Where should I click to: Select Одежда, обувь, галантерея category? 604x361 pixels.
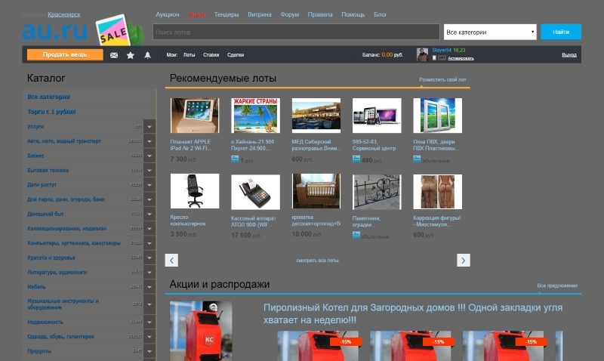[60, 337]
